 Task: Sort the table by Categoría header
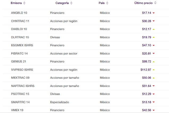[x=62, y=3]
